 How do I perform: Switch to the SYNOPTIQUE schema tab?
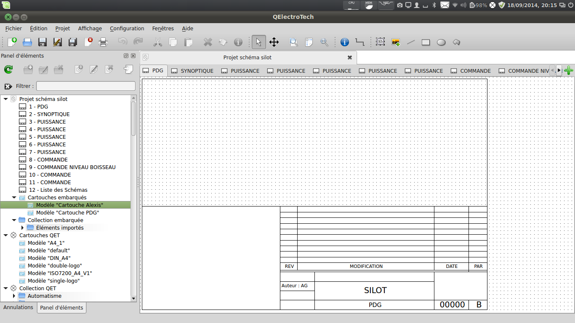(192, 71)
